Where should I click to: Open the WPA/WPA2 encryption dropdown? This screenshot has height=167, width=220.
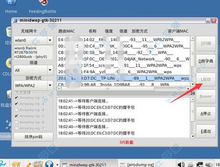[33, 85]
